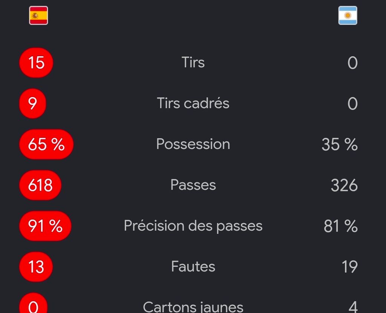This screenshot has height=313, width=386.
Task: Select Spain's 15 shots red badge
Action: (36, 63)
